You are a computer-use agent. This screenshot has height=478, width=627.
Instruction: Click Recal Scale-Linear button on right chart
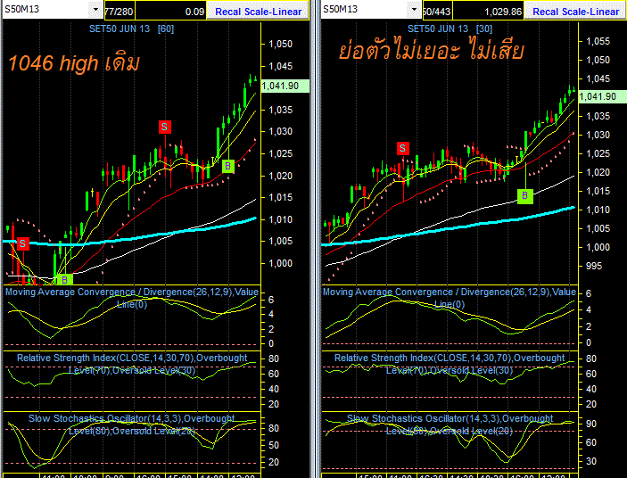tap(576, 12)
